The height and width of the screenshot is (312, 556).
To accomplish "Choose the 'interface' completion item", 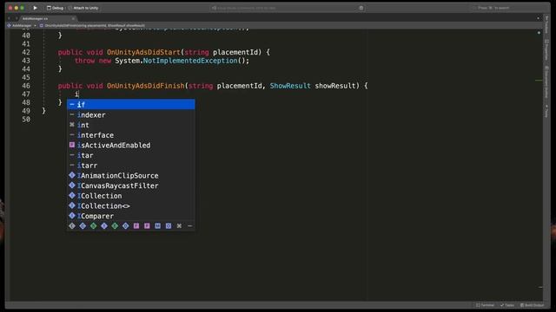I will tap(131, 135).
